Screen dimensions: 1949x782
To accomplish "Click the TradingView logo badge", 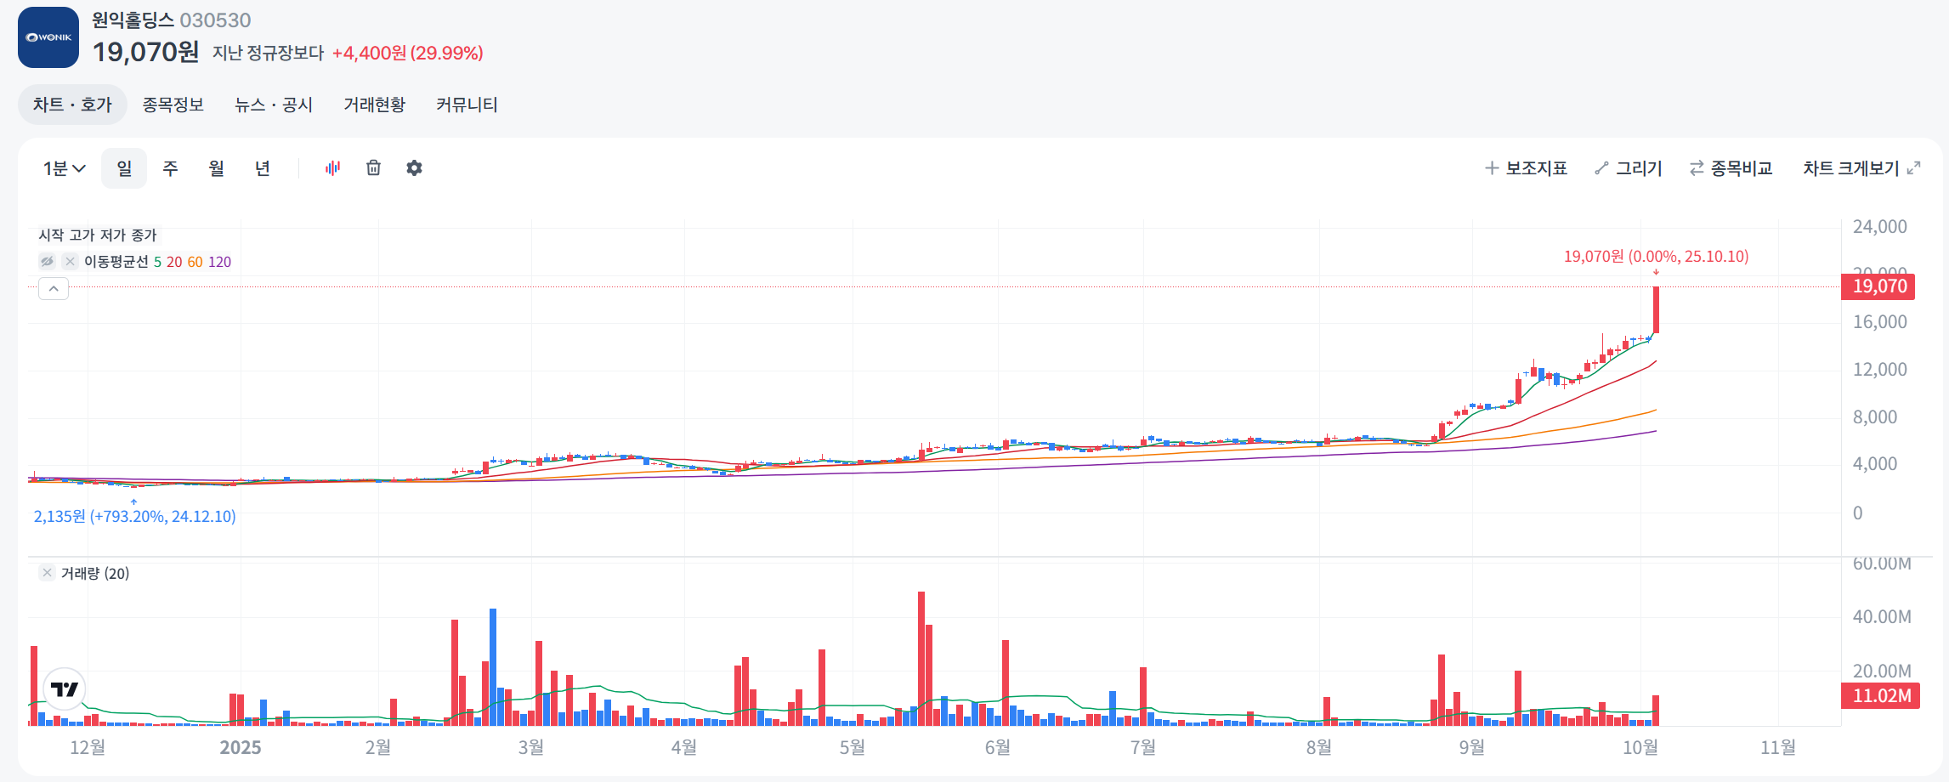I will [65, 689].
